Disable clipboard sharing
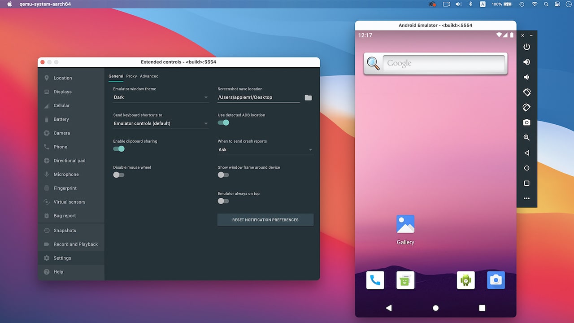Image resolution: width=574 pixels, height=323 pixels. [x=118, y=148]
